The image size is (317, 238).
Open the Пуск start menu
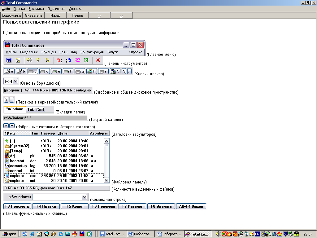pyautogui.click(x=9, y=234)
